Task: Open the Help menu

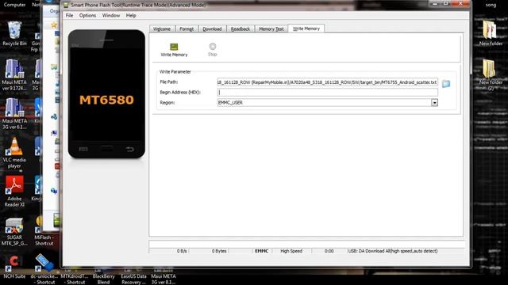Action: [x=131, y=16]
